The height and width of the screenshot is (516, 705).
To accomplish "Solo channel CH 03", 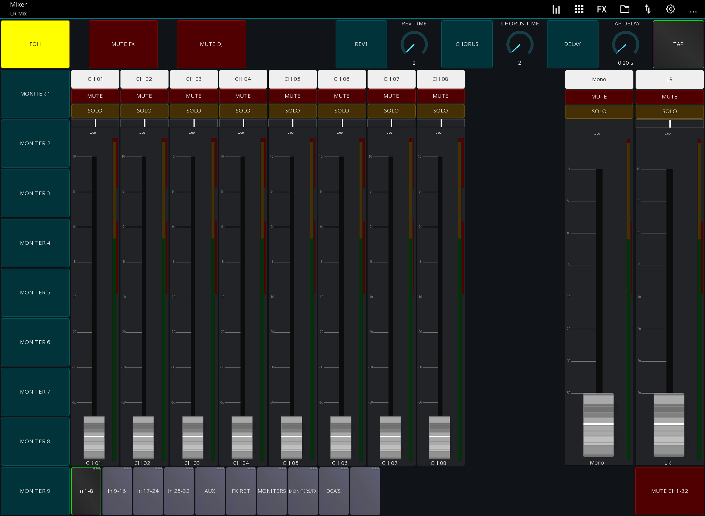I will tap(194, 111).
